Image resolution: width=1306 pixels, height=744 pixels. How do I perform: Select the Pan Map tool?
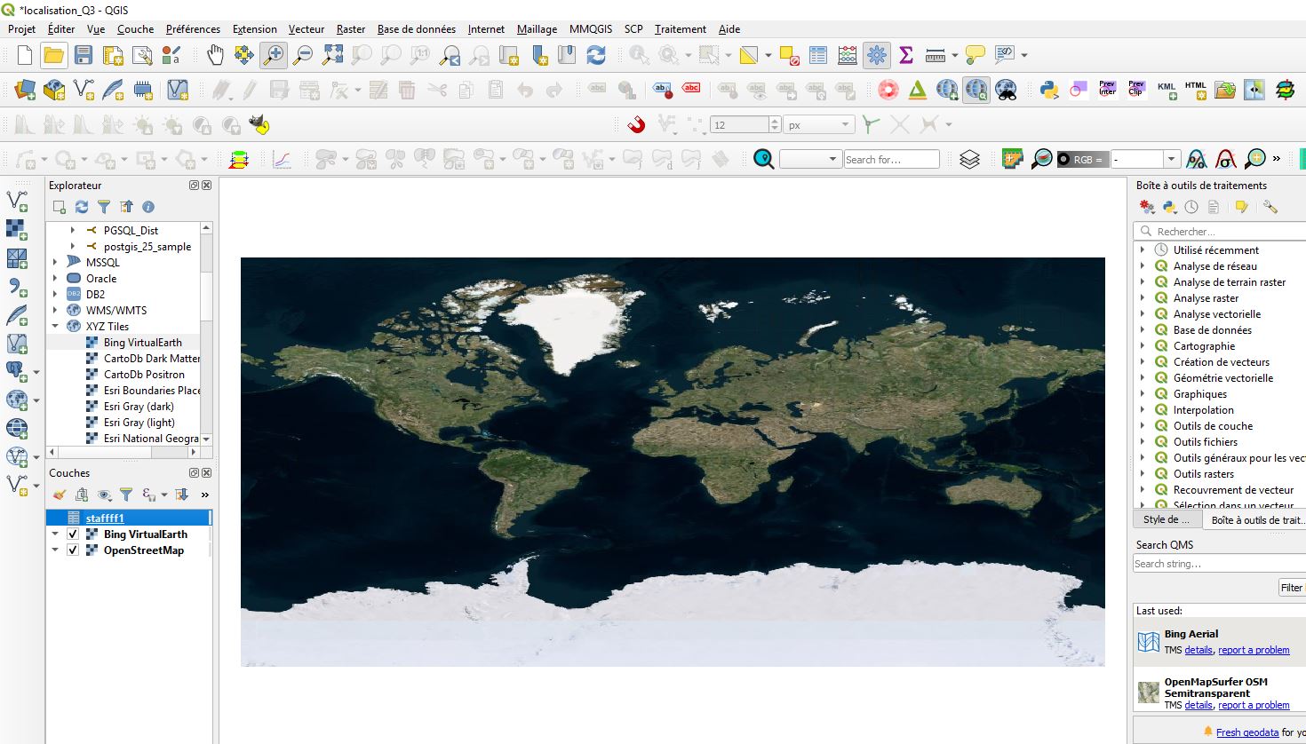[x=214, y=54]
